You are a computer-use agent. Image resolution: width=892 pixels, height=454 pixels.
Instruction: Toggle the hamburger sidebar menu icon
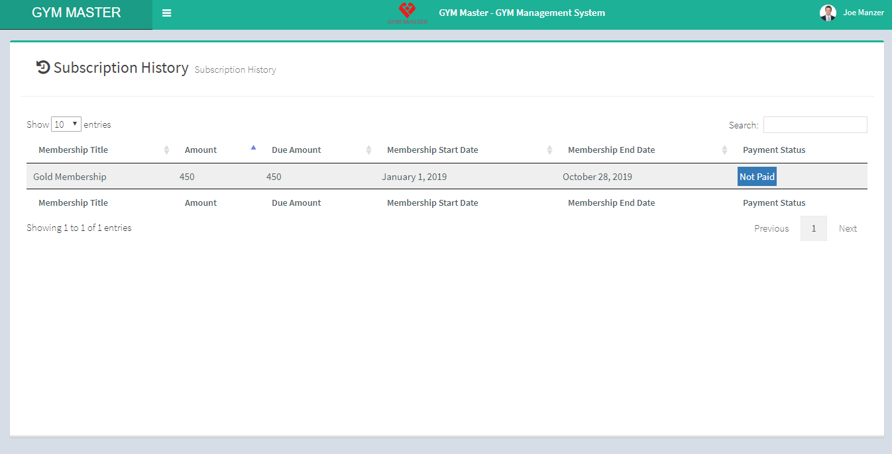point(166,13)
